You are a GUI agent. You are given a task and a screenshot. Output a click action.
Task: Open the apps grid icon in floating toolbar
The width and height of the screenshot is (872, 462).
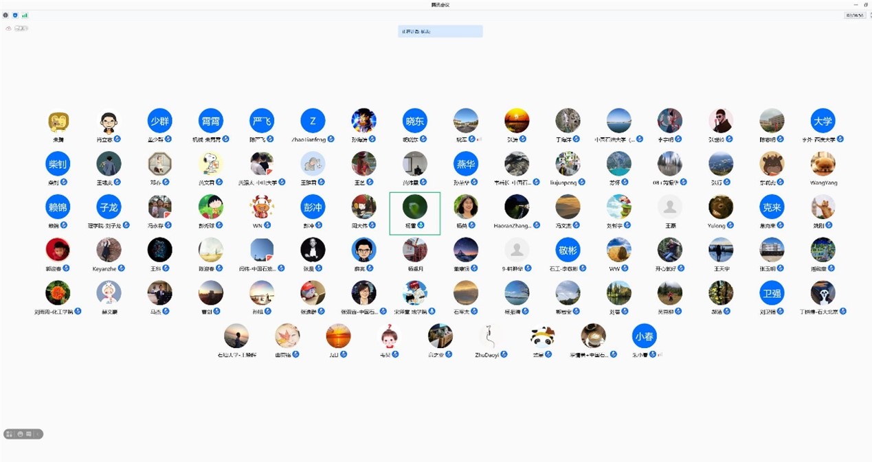point(10,434)
